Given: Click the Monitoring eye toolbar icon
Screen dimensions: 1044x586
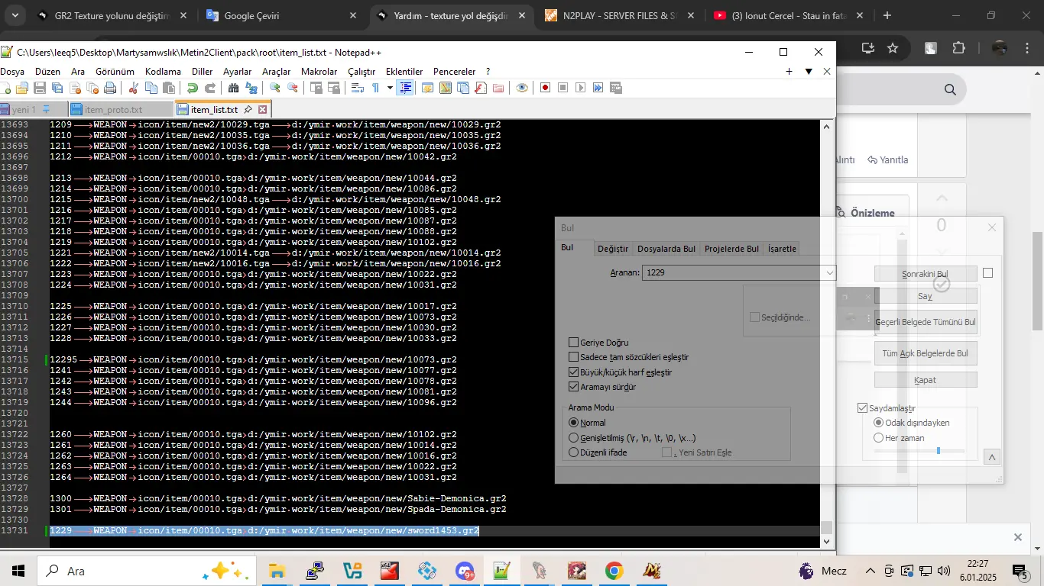Looking at the screenshot, I should (522, 88).
